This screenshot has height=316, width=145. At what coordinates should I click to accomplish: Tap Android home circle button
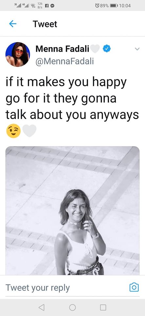[73, 307]
